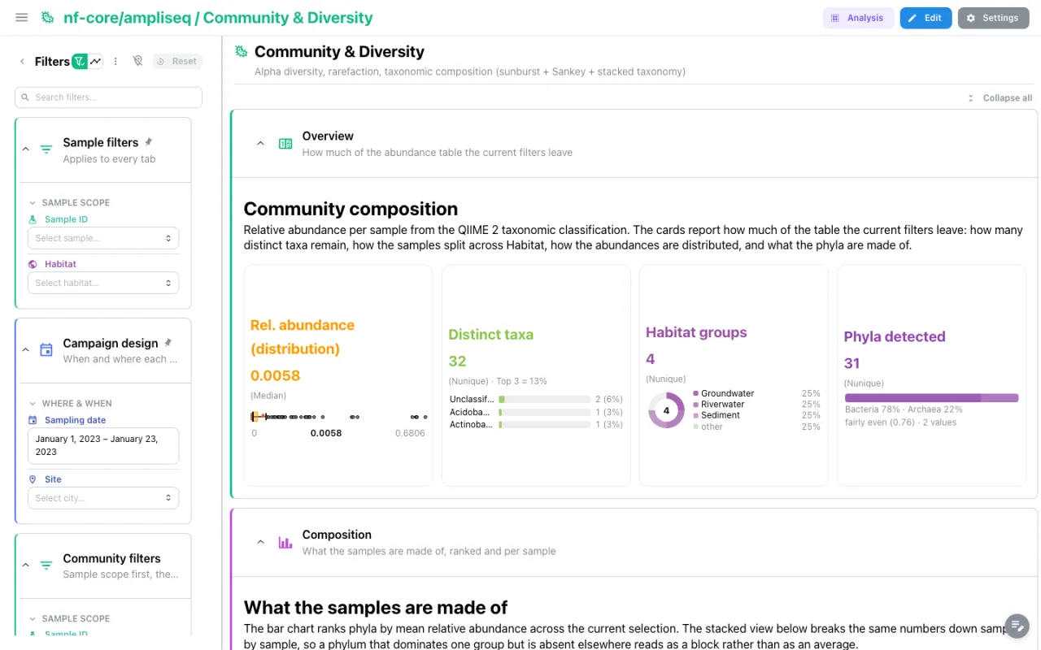Click the Overview section panel icon
Screen dimensions: 1041x650
tap(285, 144)
